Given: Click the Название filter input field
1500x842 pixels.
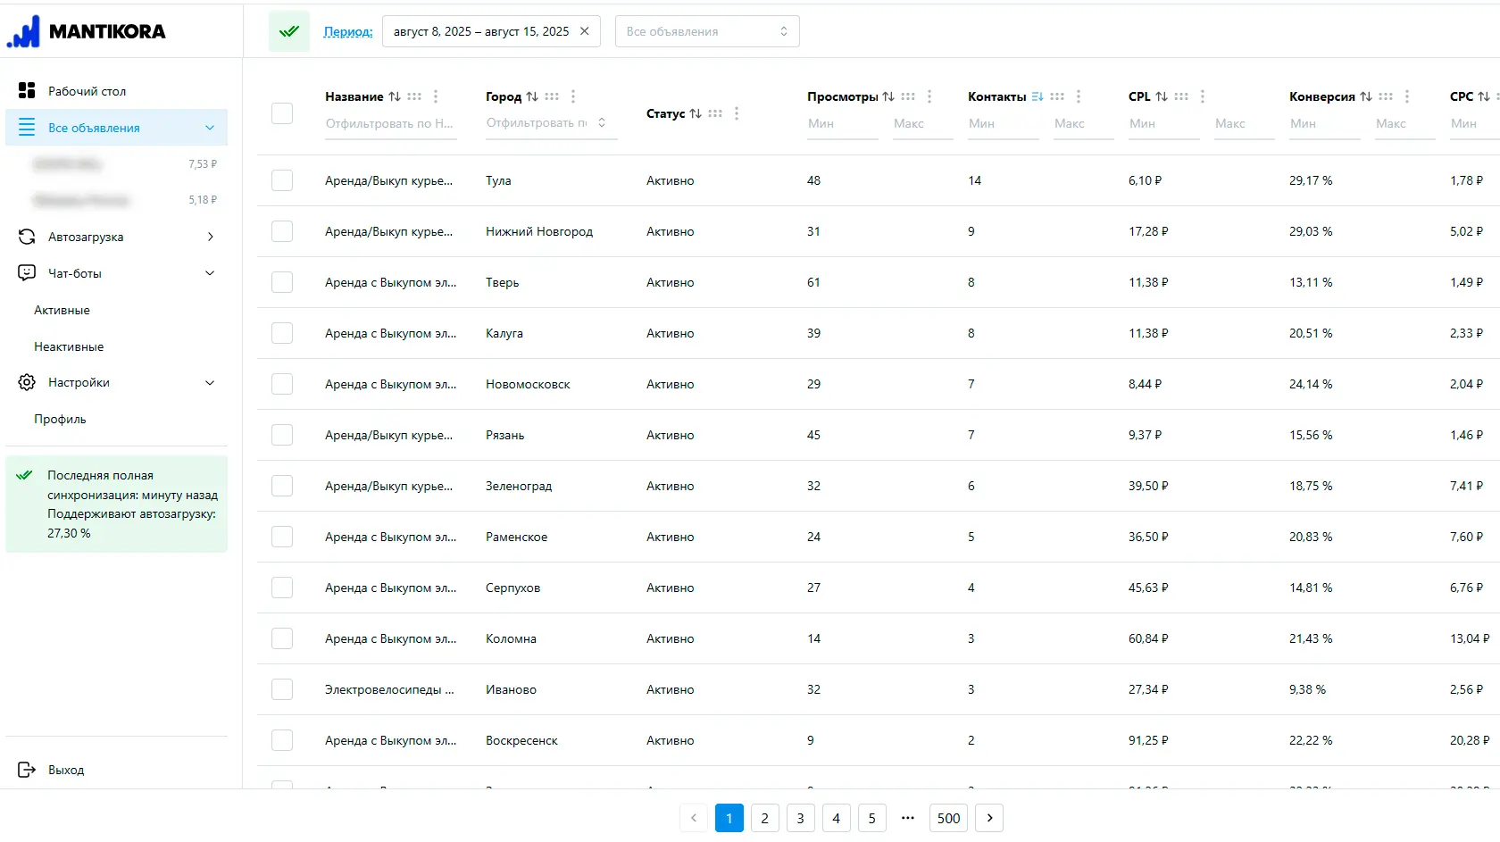Looking at the screenshot, I should [x=391, y=124].
